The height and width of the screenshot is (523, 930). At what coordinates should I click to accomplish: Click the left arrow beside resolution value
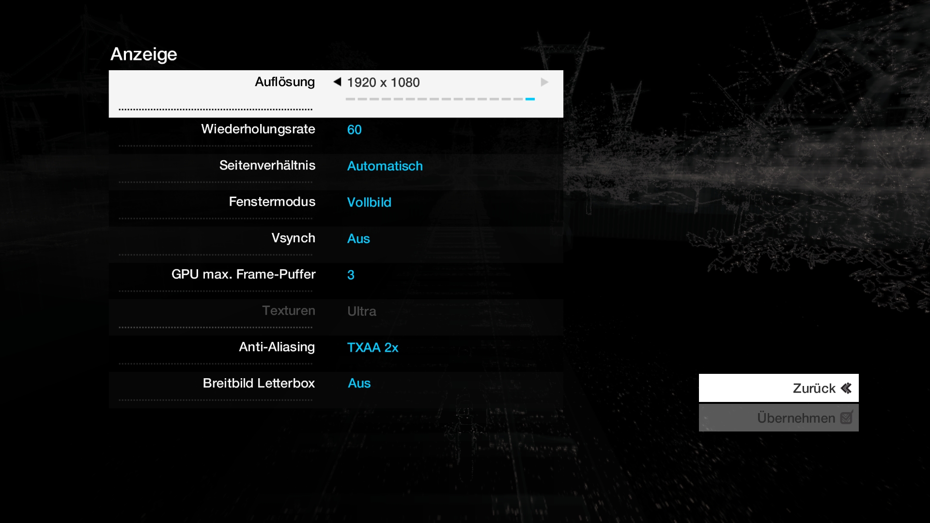tap(337, 82)
